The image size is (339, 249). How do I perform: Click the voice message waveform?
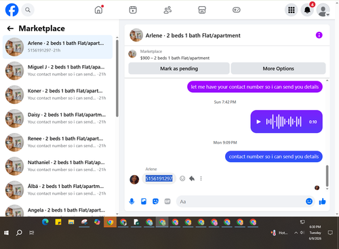point(283,121)
